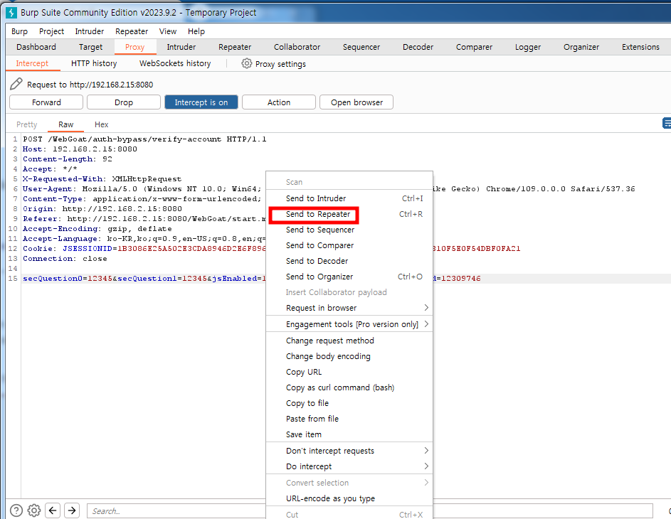
Task: Toggle the Intercept is on button
Action: point(201,102)
